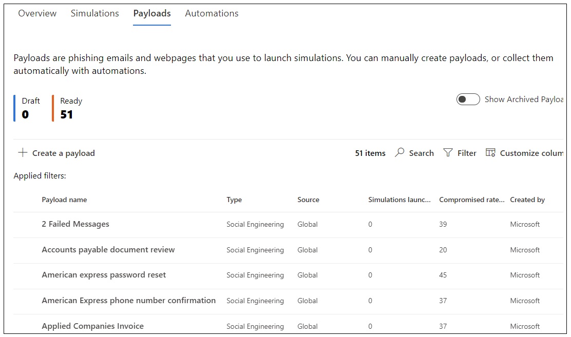Go to the Automations tab

point(212,13)
